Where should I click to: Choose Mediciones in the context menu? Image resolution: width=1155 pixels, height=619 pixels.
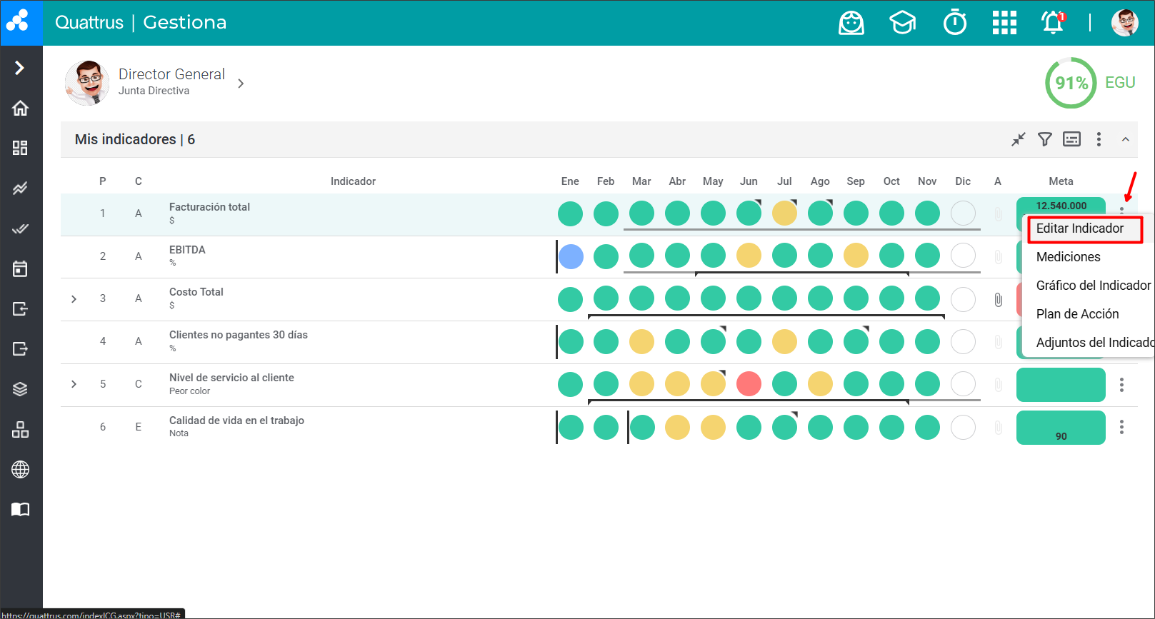1068,257
